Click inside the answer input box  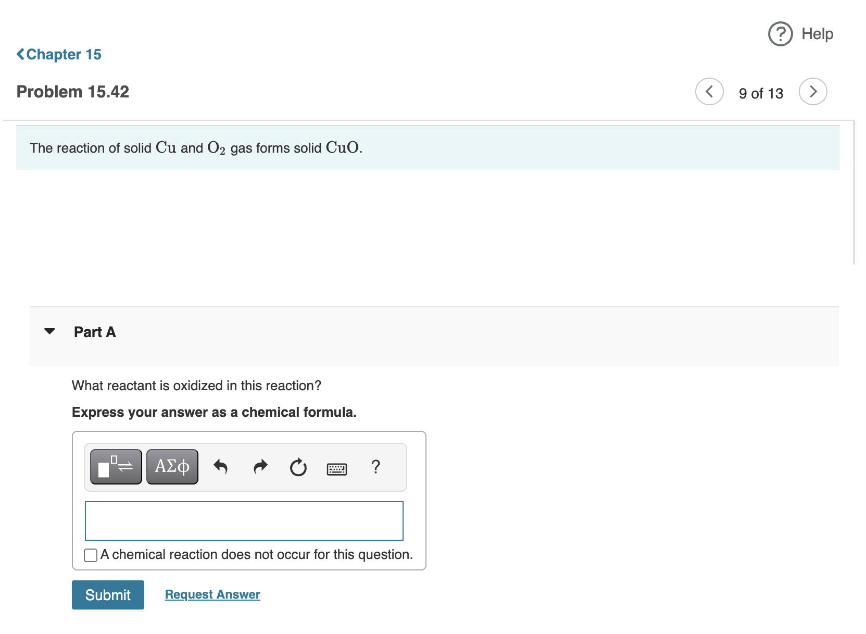(244, 520)
